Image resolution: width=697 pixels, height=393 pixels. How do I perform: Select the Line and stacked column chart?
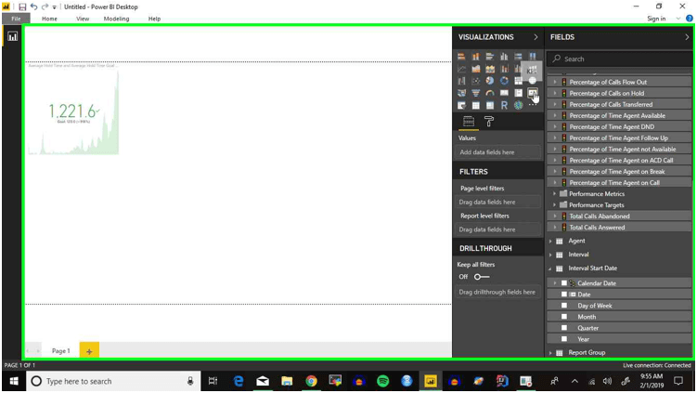click(504, 69)
